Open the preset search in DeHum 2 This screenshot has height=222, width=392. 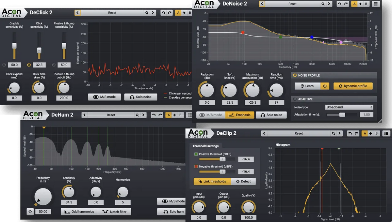138,115
